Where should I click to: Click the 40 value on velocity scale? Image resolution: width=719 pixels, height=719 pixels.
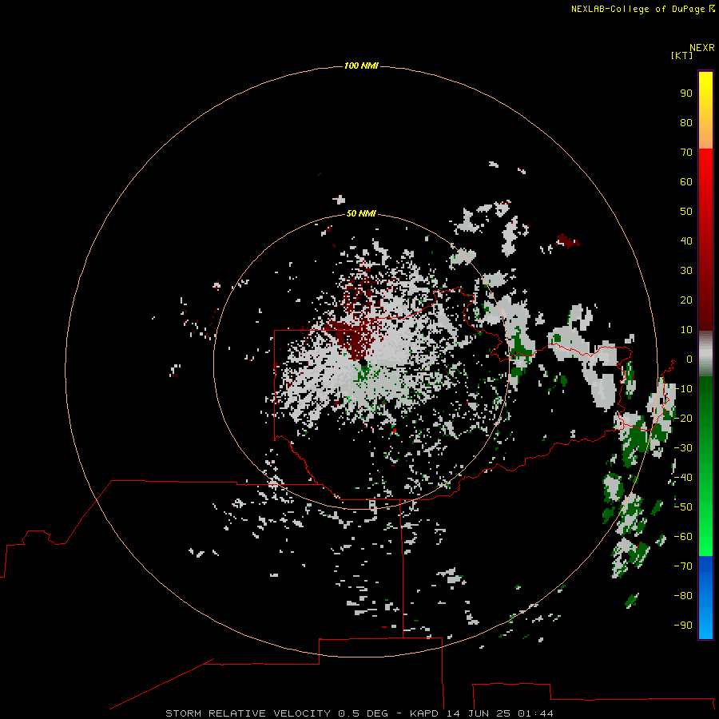pos(686,240)
